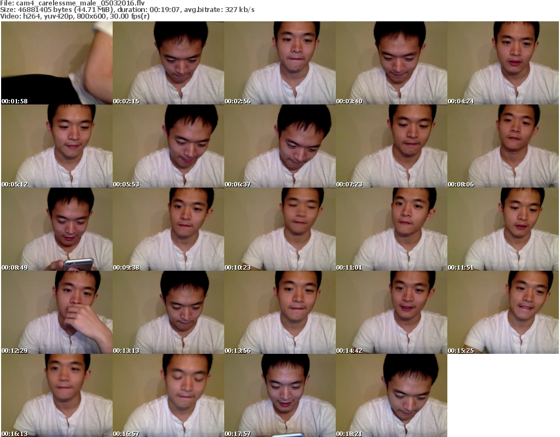This screenshot has height=437, width=560.
Task: Click the file name cam4_carelessme_male_05032016.flv
Action: [80, 3]
